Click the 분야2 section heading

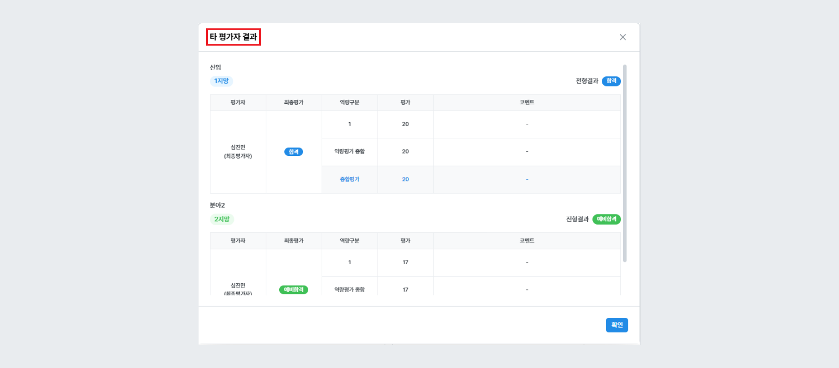[x=217, y=205]
